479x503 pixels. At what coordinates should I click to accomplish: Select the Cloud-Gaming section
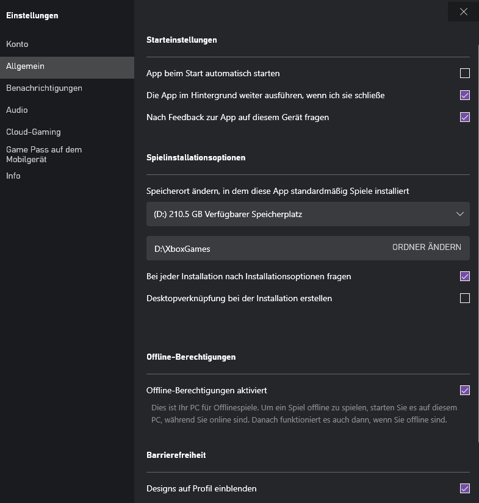[x=33, y=132]
